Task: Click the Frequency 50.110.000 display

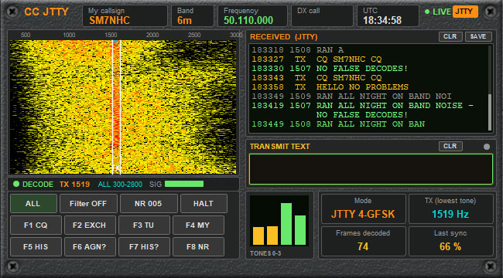Action: (x=252, y=15)
